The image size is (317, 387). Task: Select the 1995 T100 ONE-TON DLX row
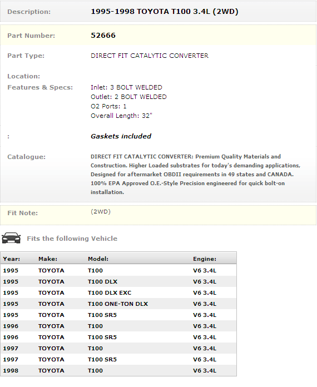pyautogui.click(x=118, y=304)
